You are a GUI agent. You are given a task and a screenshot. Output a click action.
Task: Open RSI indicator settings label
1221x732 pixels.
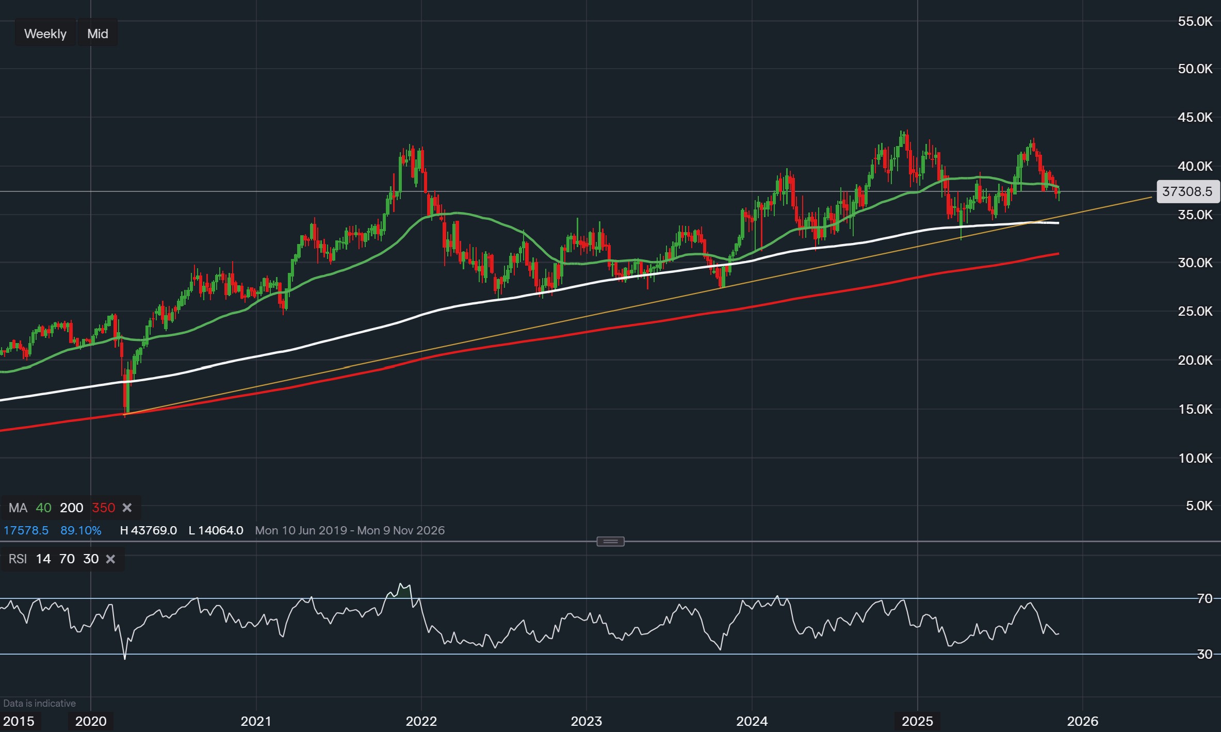coord(18,559)
